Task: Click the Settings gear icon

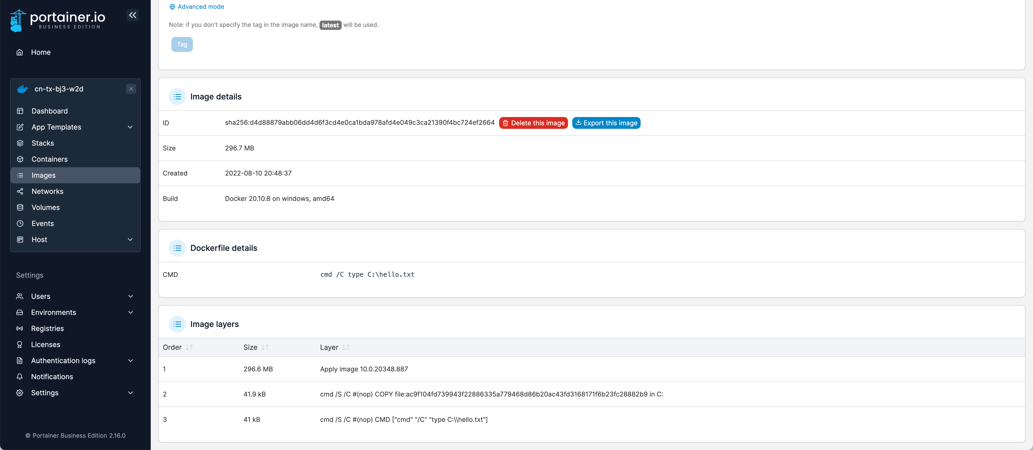Action: tap(20, 392)
